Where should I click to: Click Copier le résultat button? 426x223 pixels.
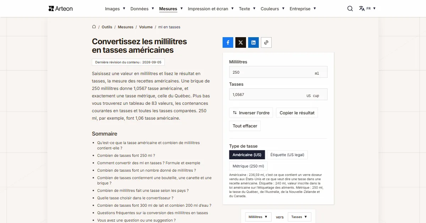297,113
